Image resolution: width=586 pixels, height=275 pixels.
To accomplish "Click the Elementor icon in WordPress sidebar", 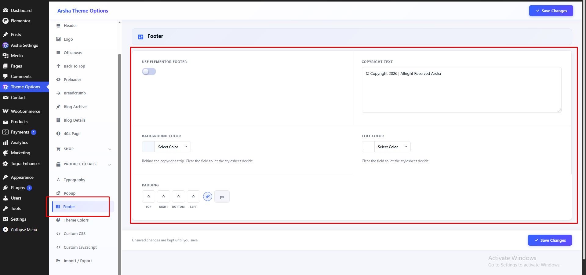I will point(5,21).
